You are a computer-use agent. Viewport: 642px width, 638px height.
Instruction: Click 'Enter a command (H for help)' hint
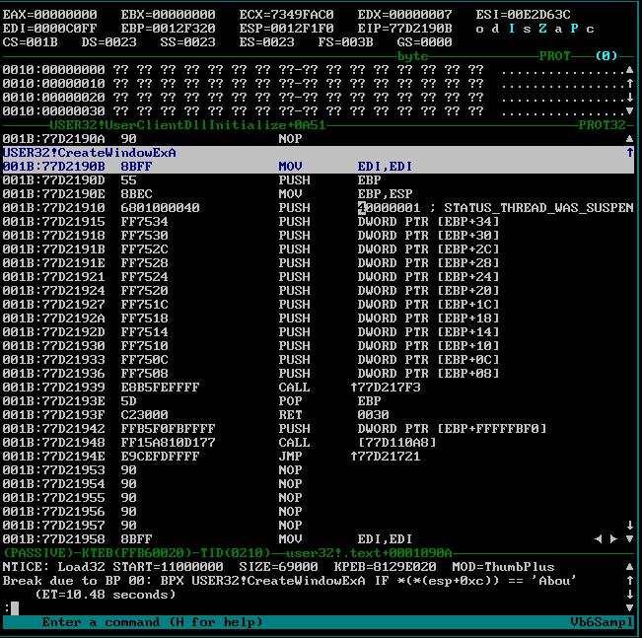tap(152, 622)
